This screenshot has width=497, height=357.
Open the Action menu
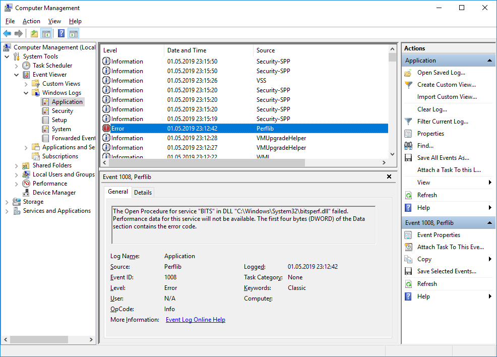coord(31,21)
